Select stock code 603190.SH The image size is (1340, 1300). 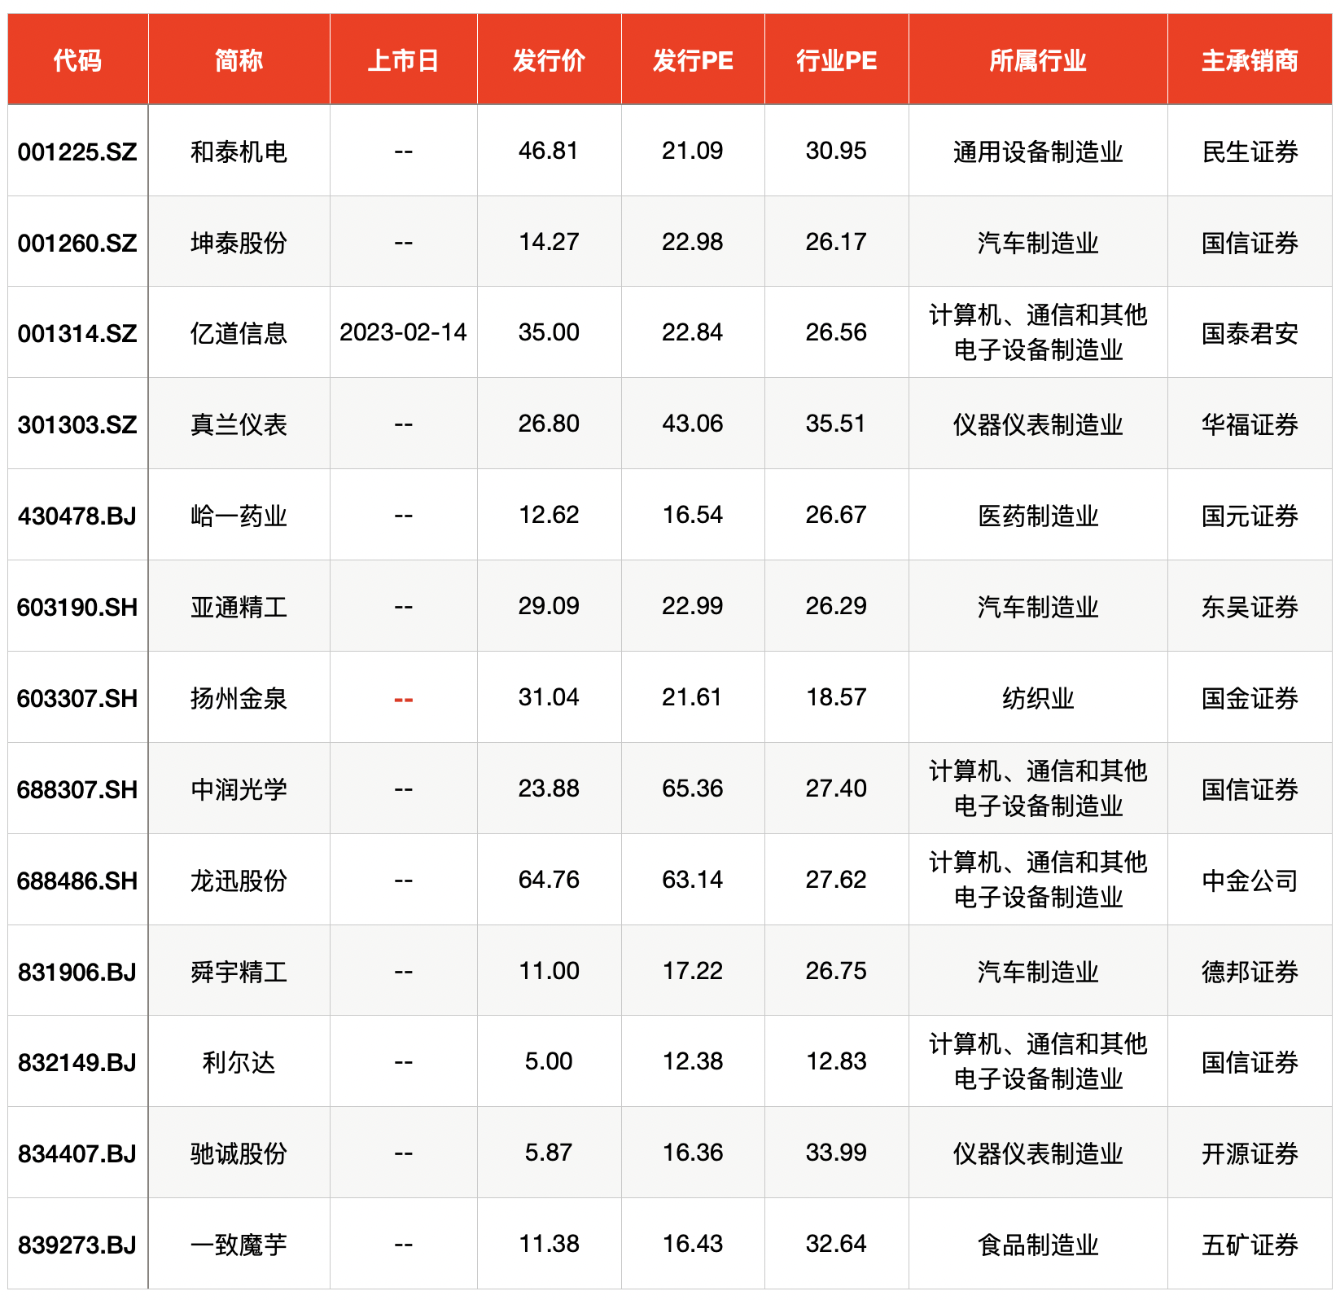77,607
